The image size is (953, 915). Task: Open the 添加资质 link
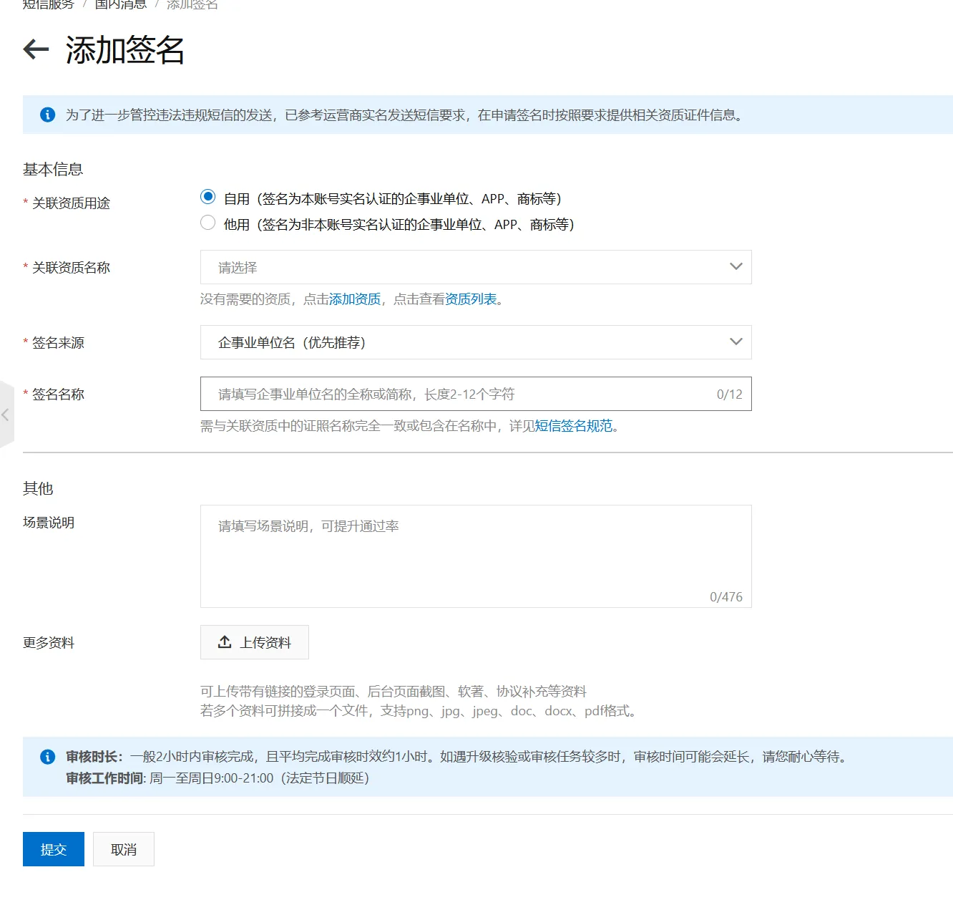[x=355, y=299]
